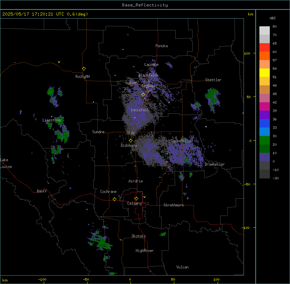Click the Olds city label
290x284 pixels.
click(131, 133)
